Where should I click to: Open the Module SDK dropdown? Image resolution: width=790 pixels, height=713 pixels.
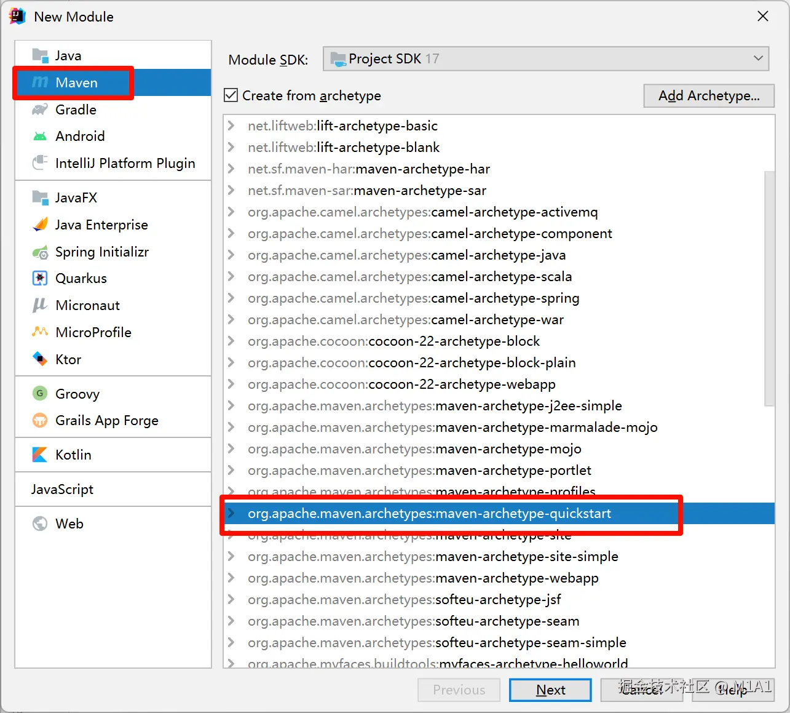(x=546, y=59)
